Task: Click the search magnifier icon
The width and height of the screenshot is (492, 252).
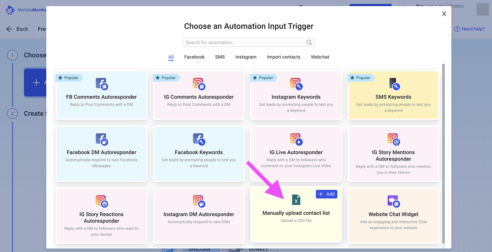Action: (x=309, y=42)
